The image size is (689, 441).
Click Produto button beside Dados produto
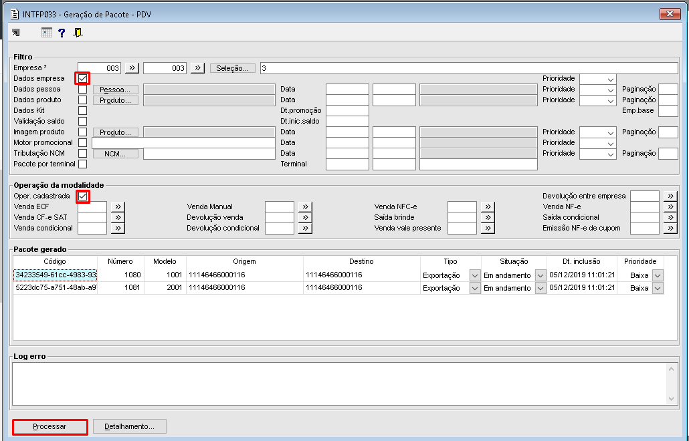[115, 100]
